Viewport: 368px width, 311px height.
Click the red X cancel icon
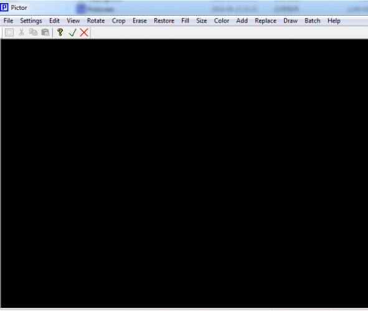[x=84, y=32]
